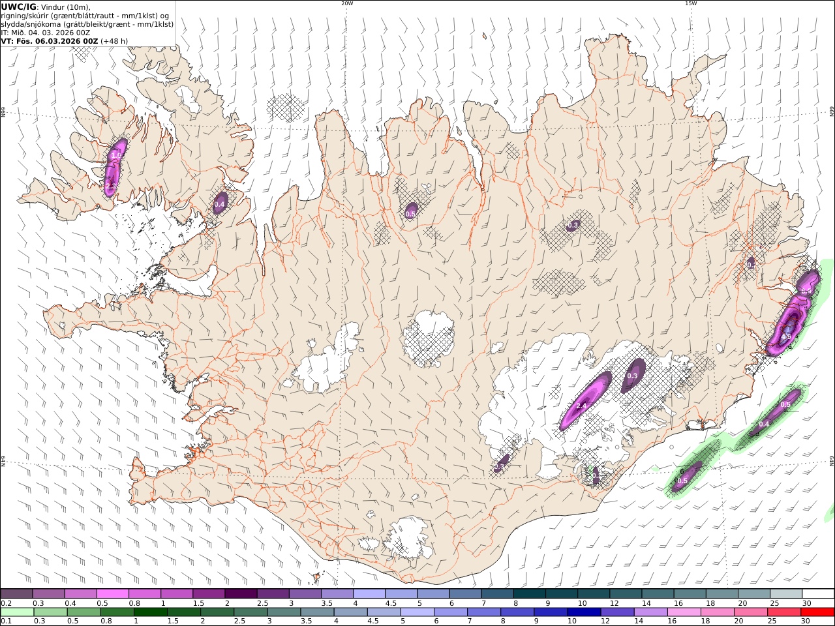Click the darkest green 1–1.5 rain legend swatch

[x=150, y=612]
